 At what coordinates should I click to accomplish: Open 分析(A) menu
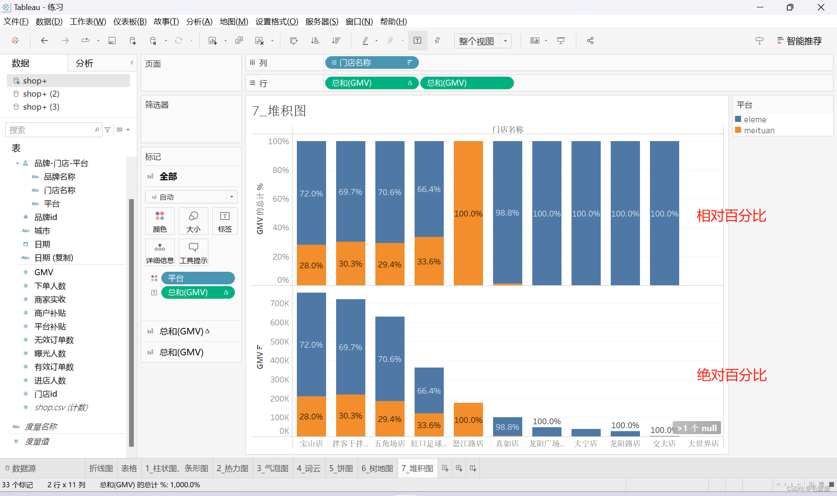(x=199, y=22)
